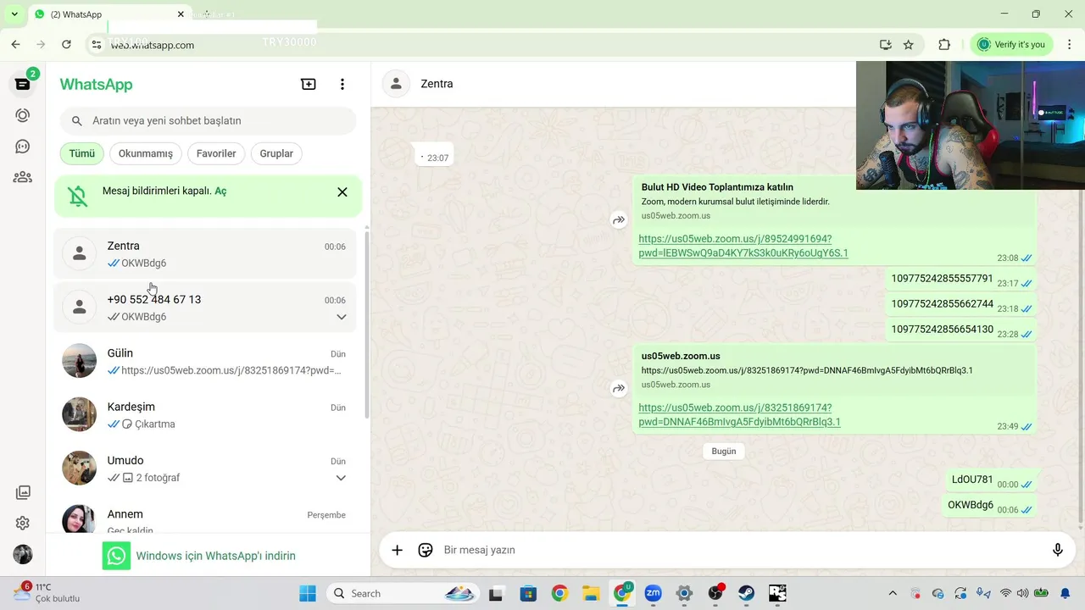Open attachment plus menu
Screen dimensions: 1085x610
(x=397, y=550)
